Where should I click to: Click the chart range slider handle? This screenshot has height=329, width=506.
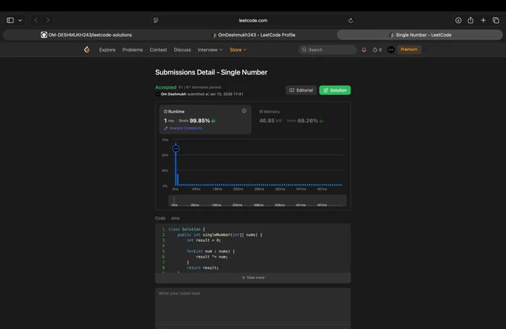174,200
